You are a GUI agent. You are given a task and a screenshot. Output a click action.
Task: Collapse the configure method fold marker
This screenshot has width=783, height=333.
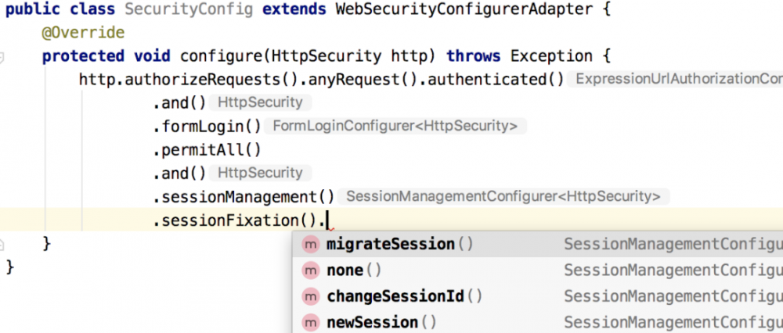[2, 56]
